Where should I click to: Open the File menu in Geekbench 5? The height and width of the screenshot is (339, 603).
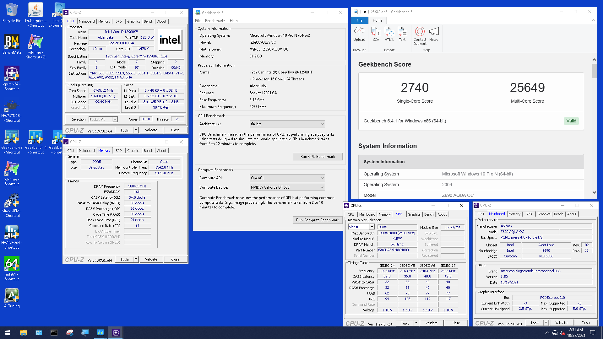(x=198, y=21)
